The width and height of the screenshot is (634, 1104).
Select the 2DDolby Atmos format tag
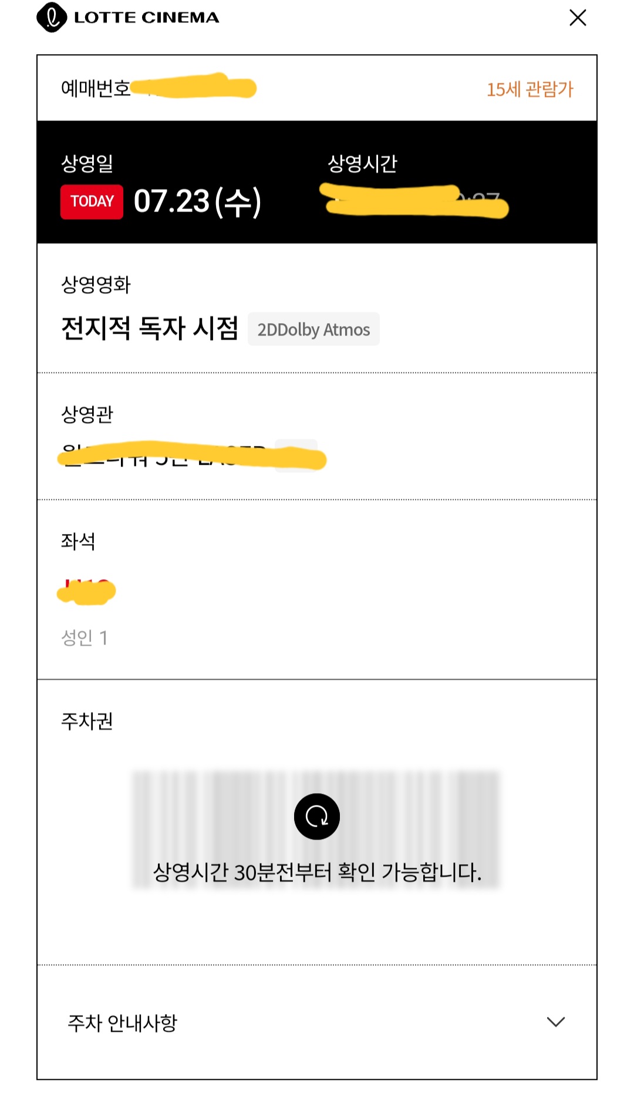[x=313, y=329]
